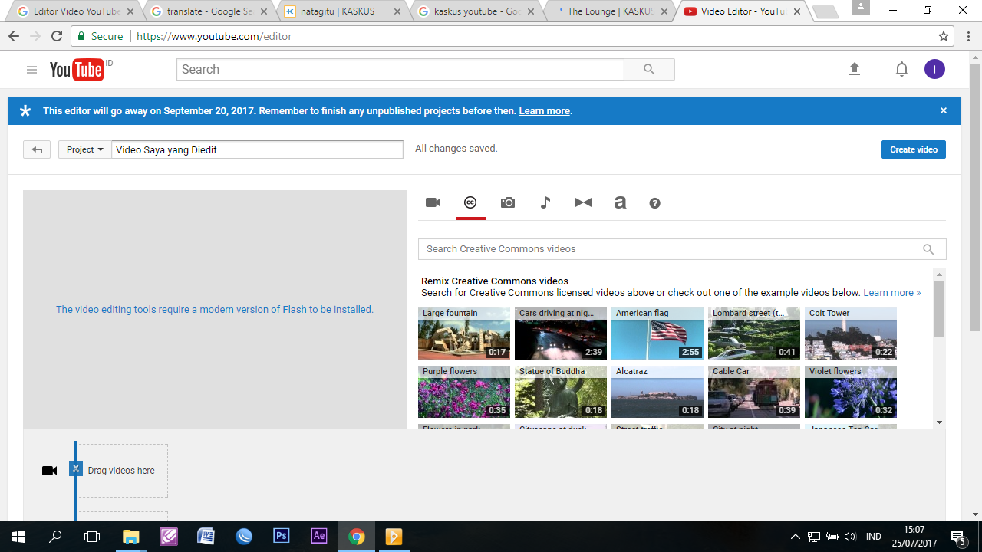Image resolution: width=982 pixels, height=552 pixels.
Task: Select the Large fountain video thumbnail
Action: 464,333
